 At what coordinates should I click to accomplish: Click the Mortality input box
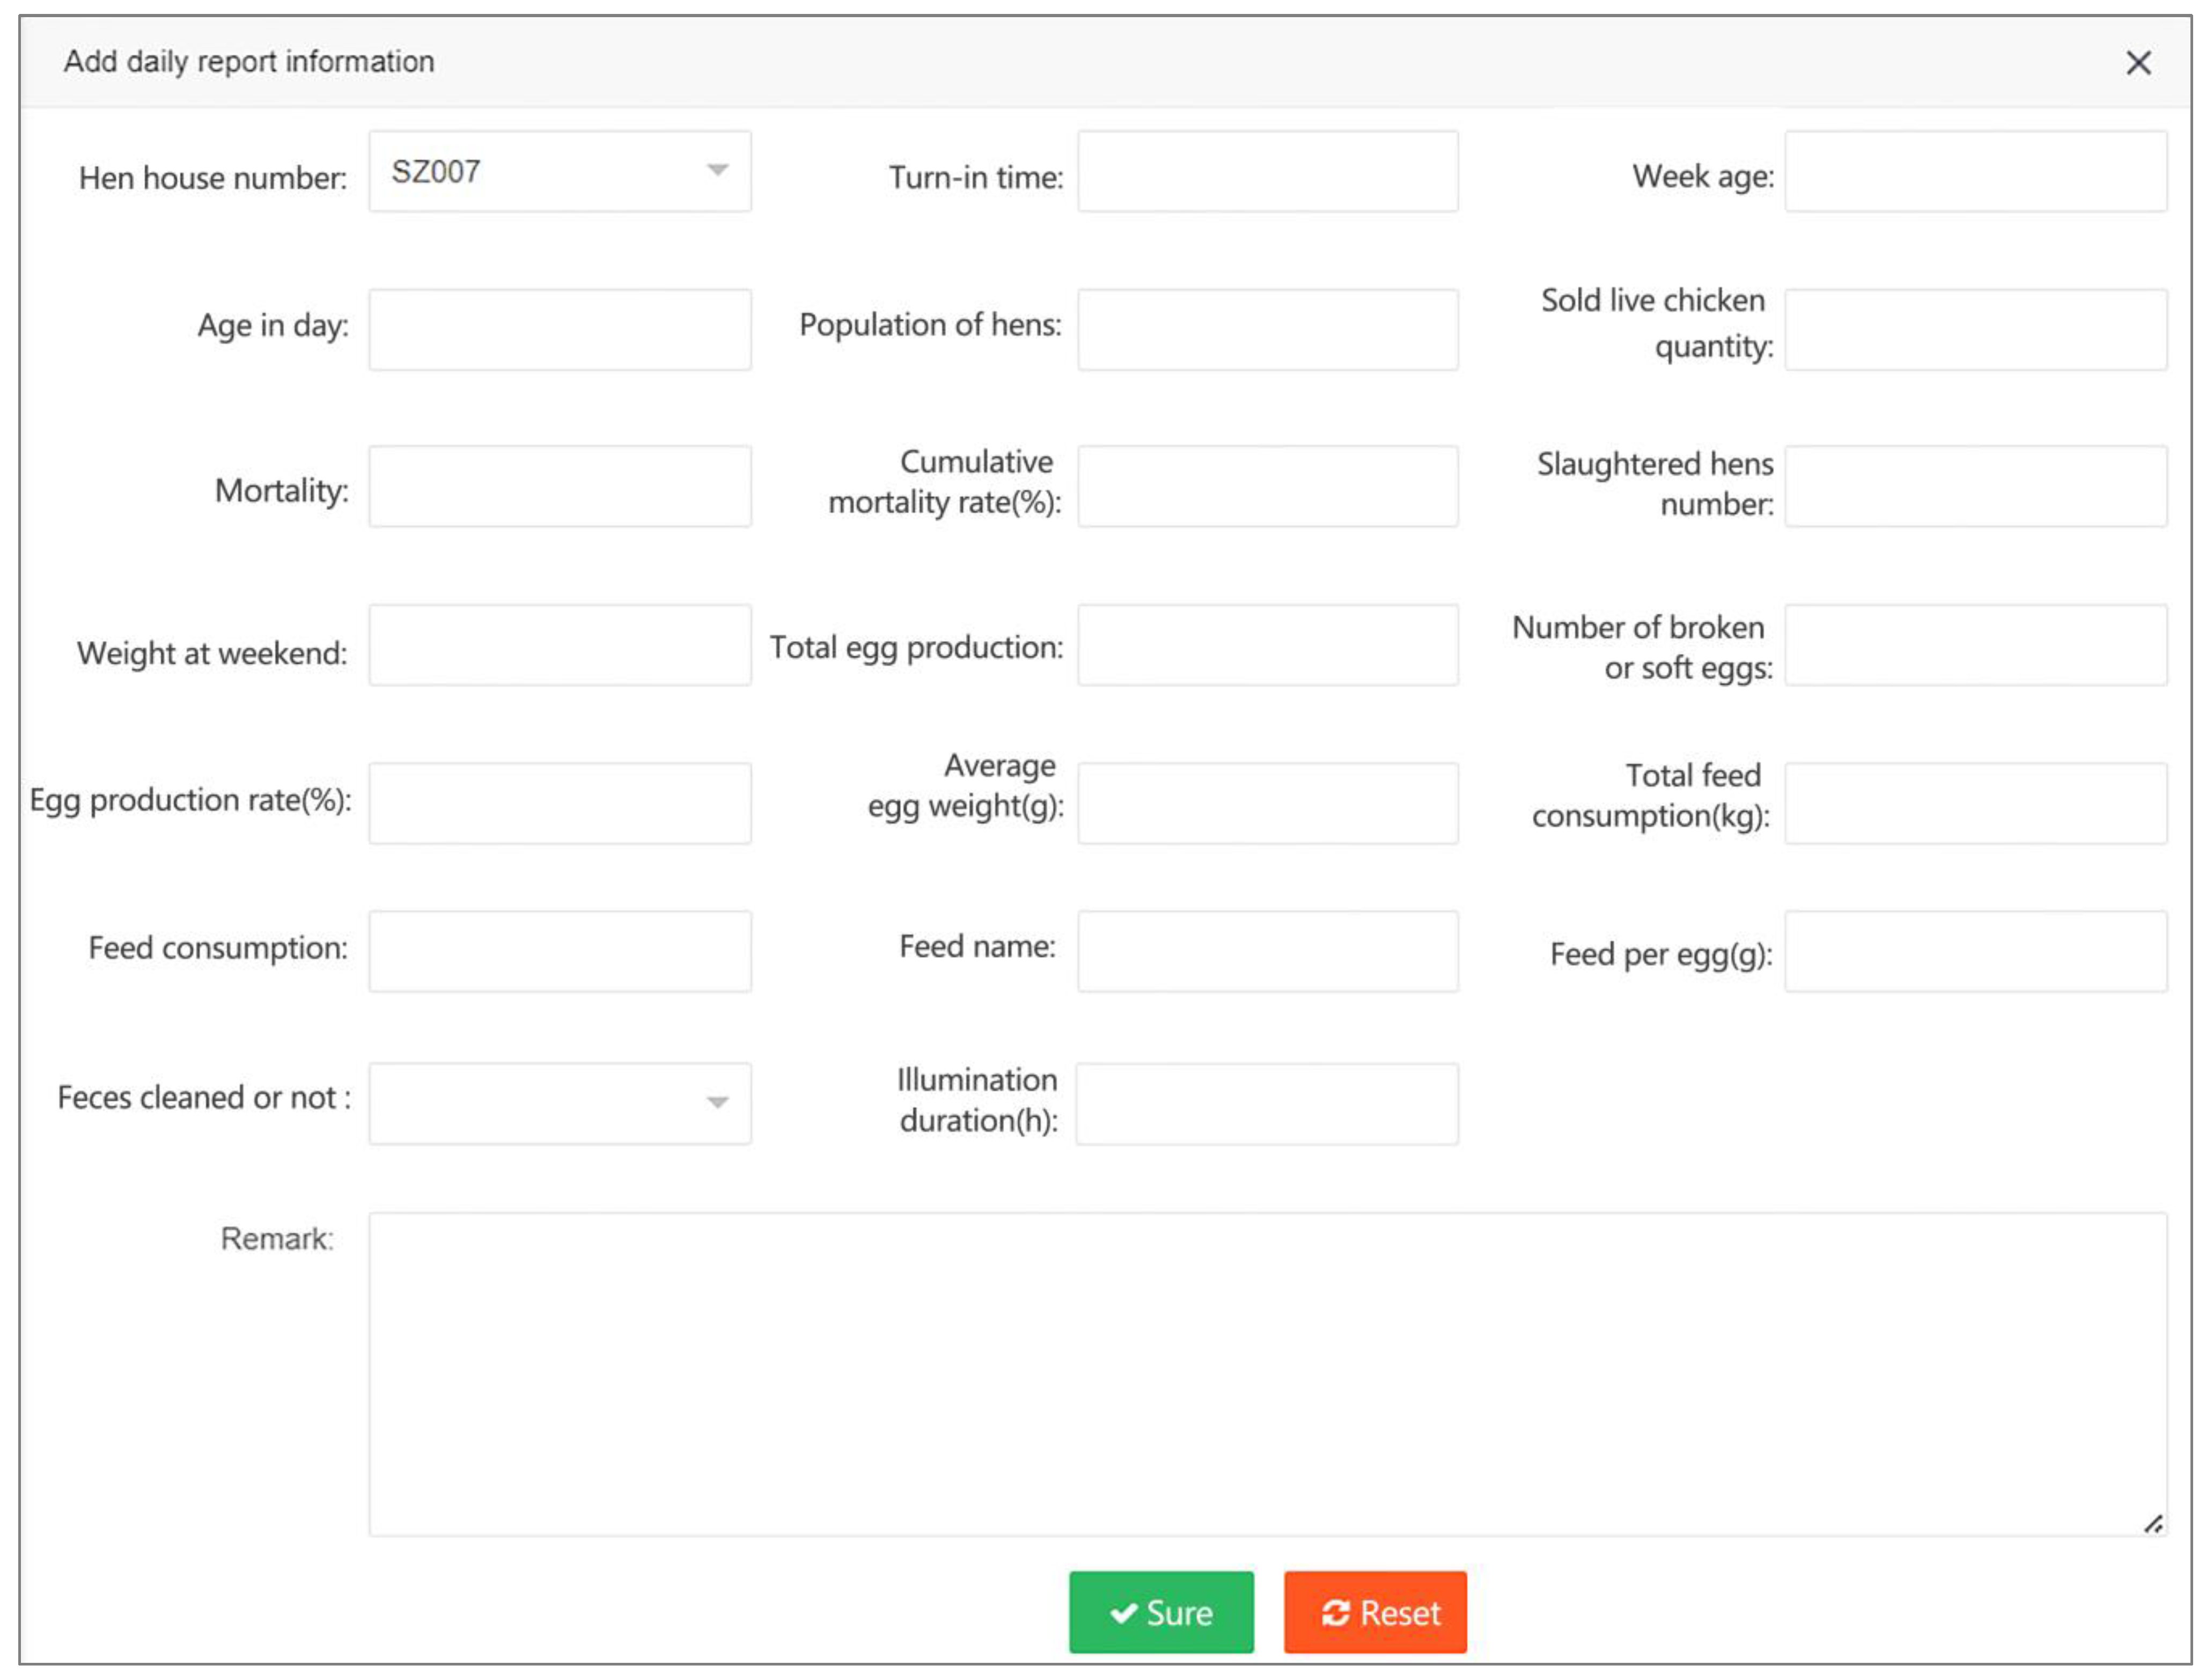(559, 486)
